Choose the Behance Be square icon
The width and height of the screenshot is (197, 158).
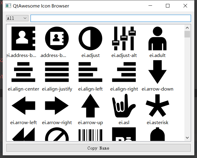point(124,134)
